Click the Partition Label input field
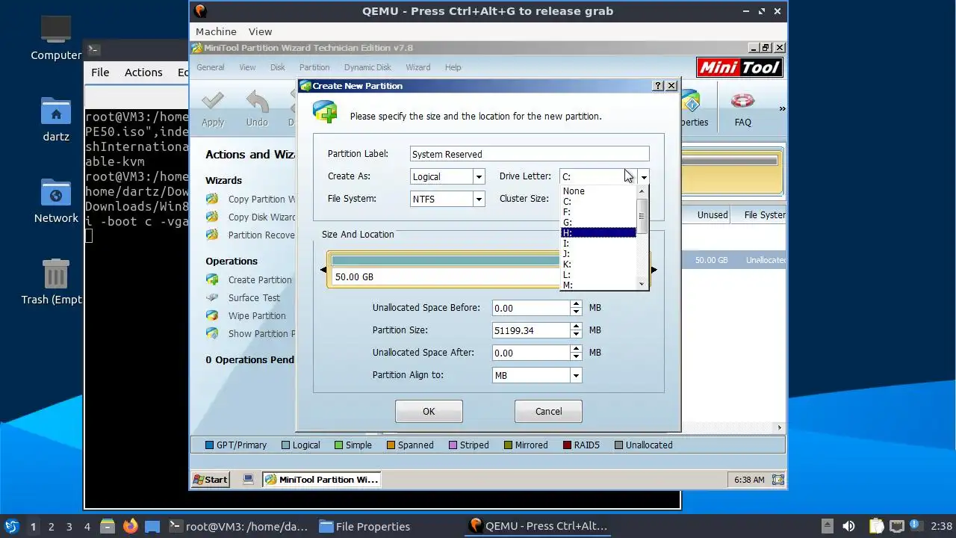 click(530, 154)
